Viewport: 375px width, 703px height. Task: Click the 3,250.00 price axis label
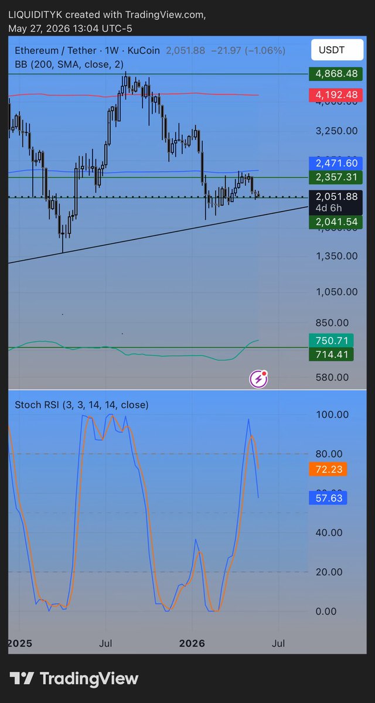click(x=336, y=131)
